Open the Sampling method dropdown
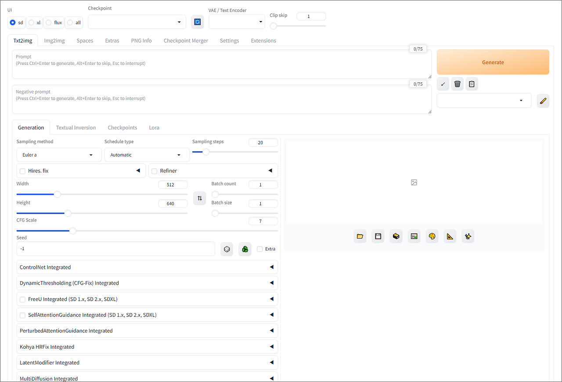 click(59, 155)
